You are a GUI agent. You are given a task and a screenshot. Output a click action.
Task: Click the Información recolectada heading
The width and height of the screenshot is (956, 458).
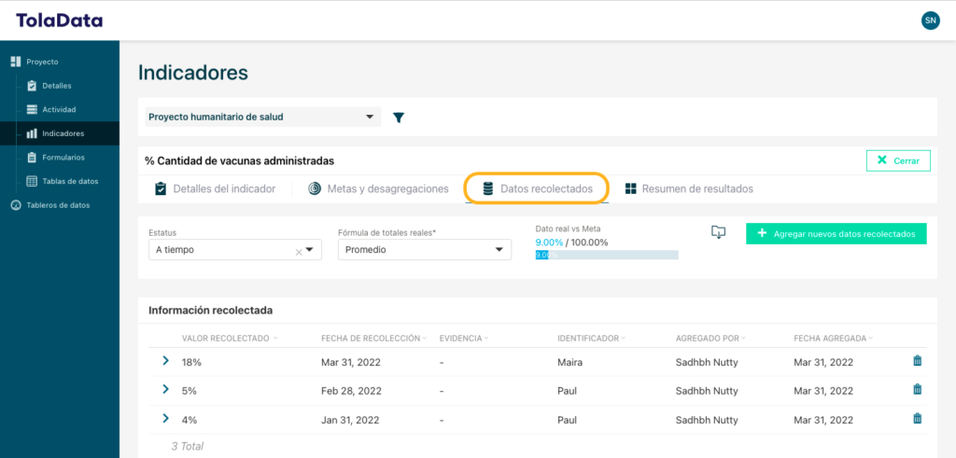pyautogui.click(x=210, y=310)
